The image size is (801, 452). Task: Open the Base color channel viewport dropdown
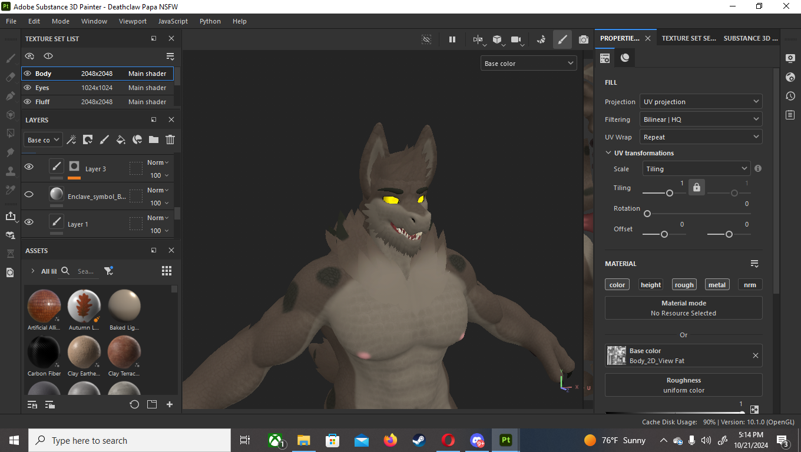point(528,64)
